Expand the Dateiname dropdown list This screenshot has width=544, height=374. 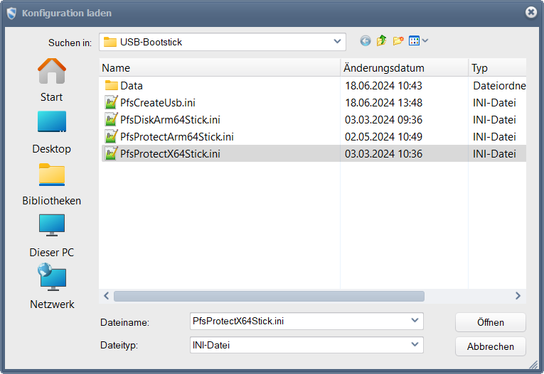(415, 321)
